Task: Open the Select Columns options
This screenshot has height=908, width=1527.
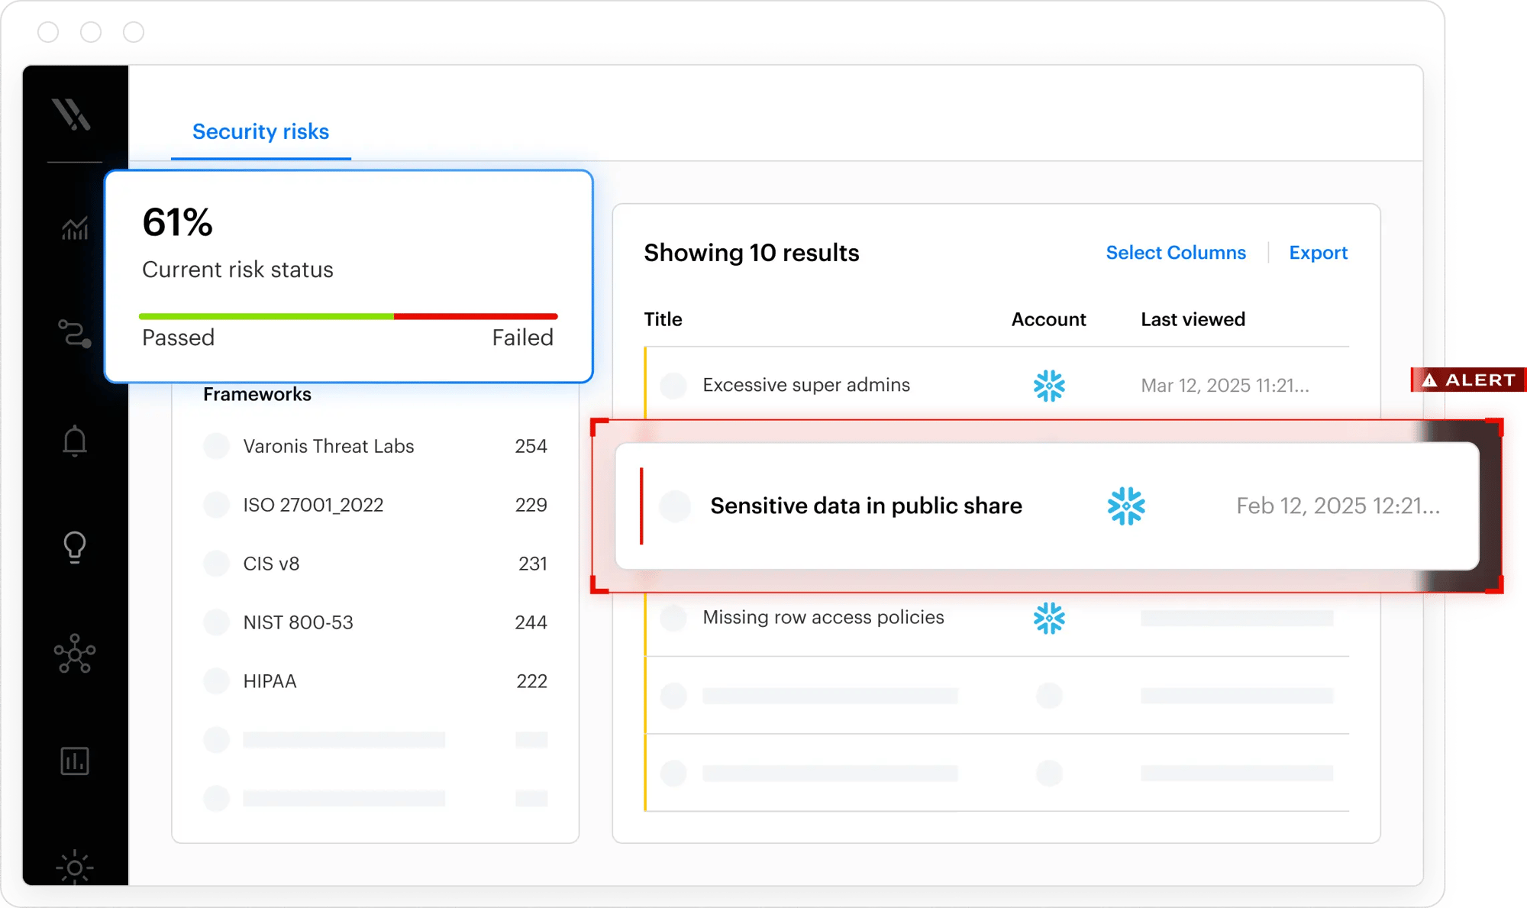Action: (1175, 252)
